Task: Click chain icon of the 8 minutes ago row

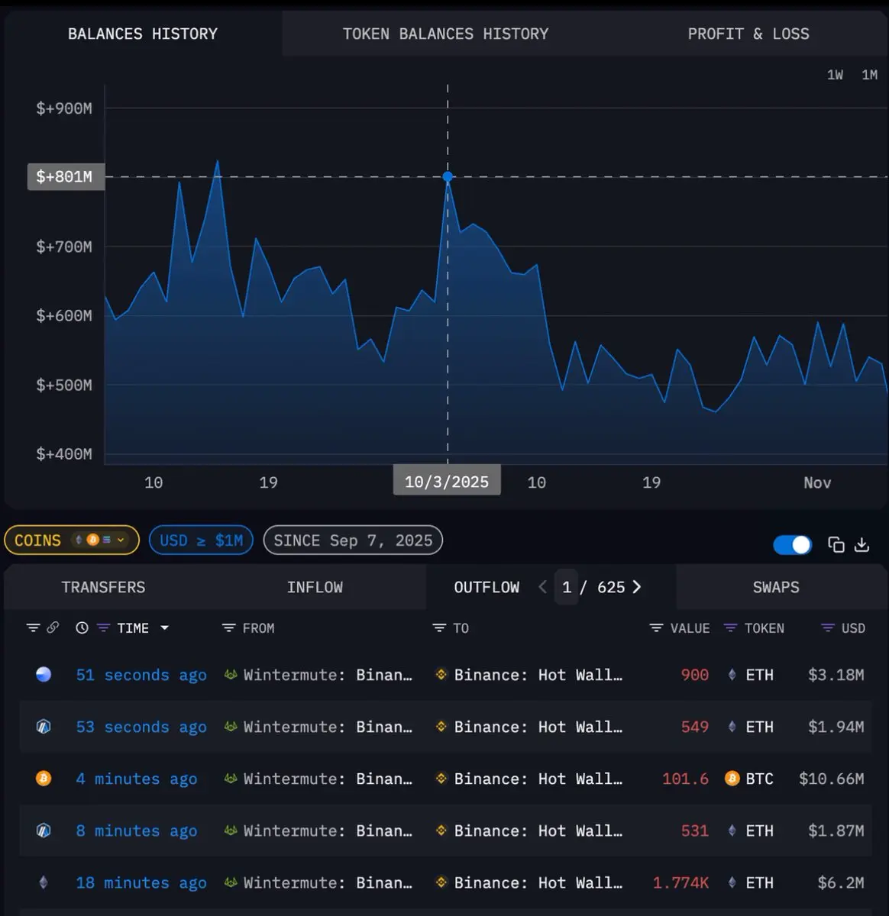Action: [x=44, y=831]
